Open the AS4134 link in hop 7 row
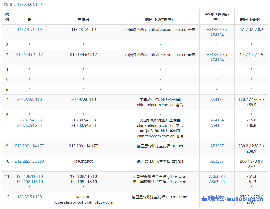 [217, 100]
